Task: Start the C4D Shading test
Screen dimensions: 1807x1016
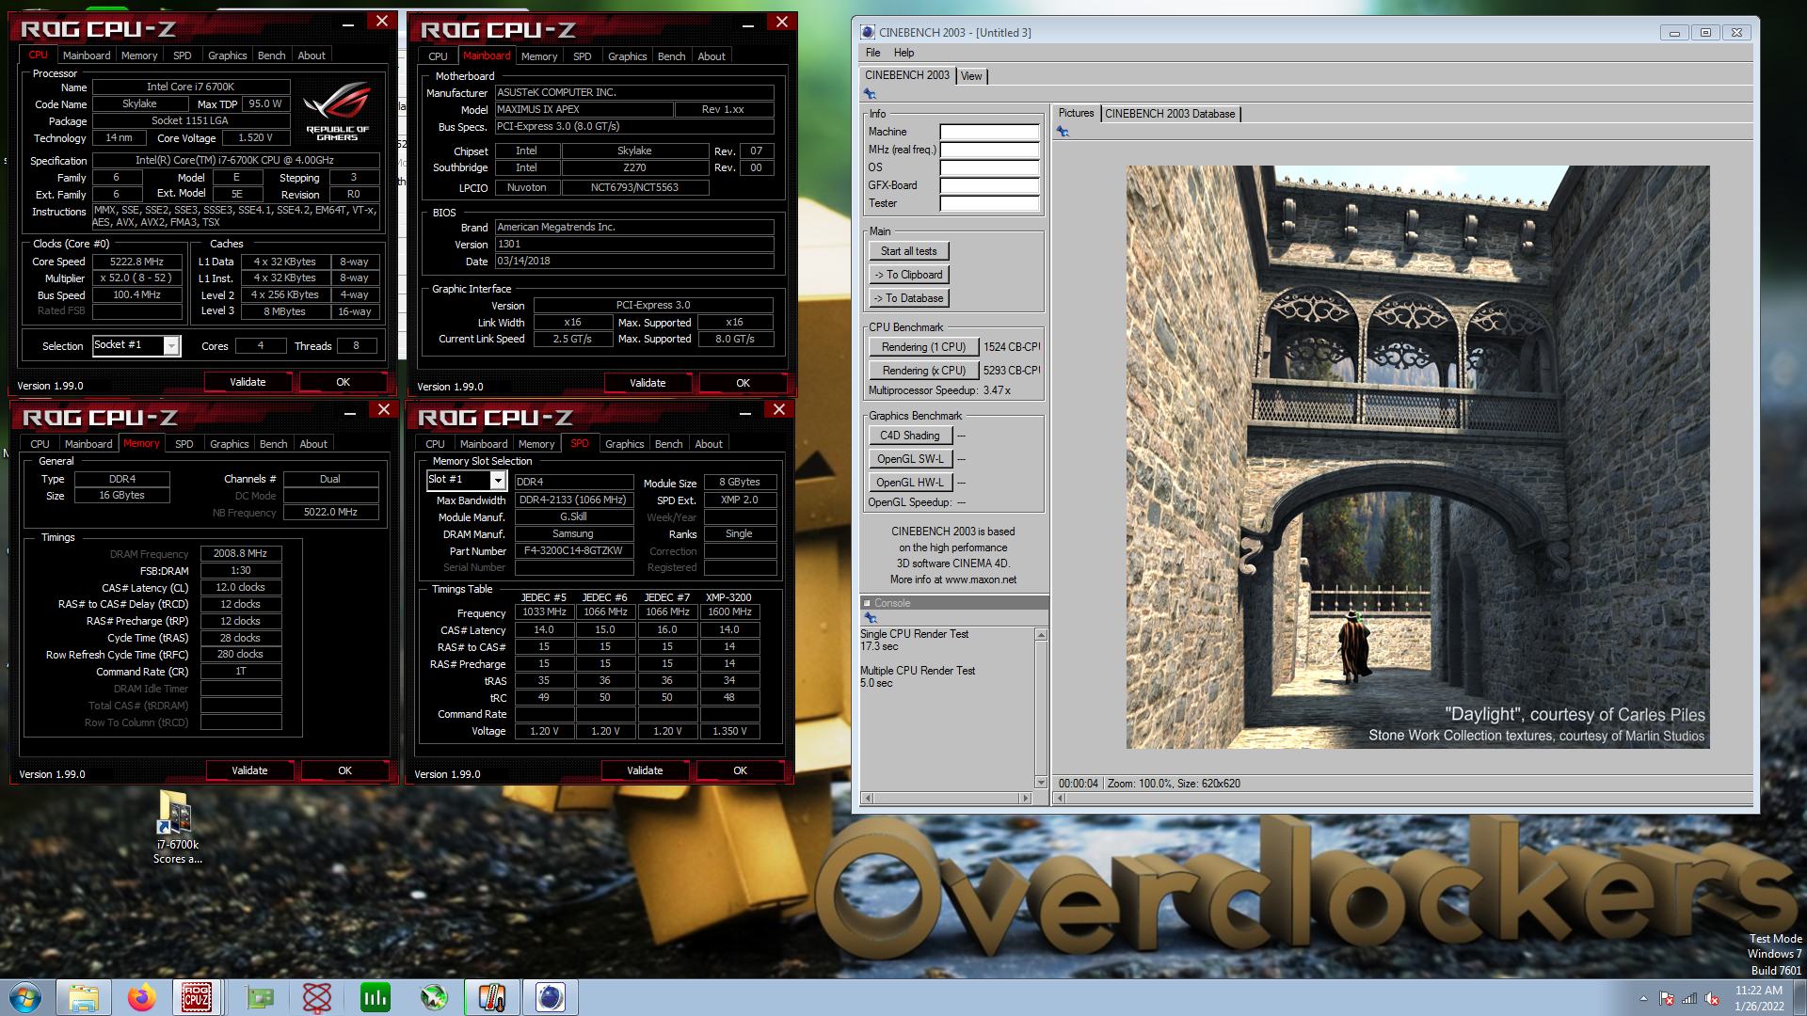Action: click(x=910, y=436)
